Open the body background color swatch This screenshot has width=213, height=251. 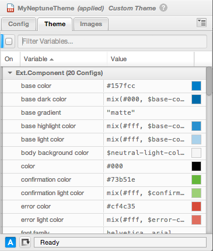tap(196, 153)
